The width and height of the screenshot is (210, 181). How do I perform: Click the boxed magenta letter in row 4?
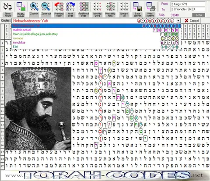click(x=96, y=63)
